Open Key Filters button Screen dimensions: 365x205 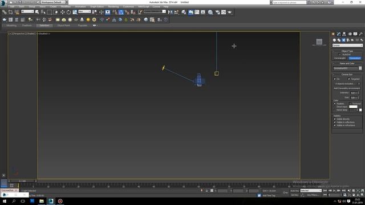[313, 195]
